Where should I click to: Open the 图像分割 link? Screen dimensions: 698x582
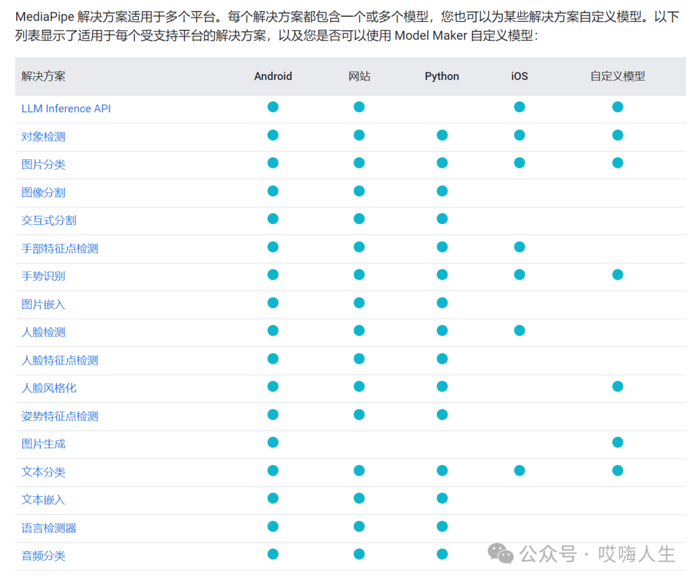(x=43, y=192)
